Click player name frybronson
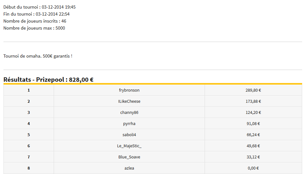The width and height of the screenshot is (305, 174). (129, 90)
